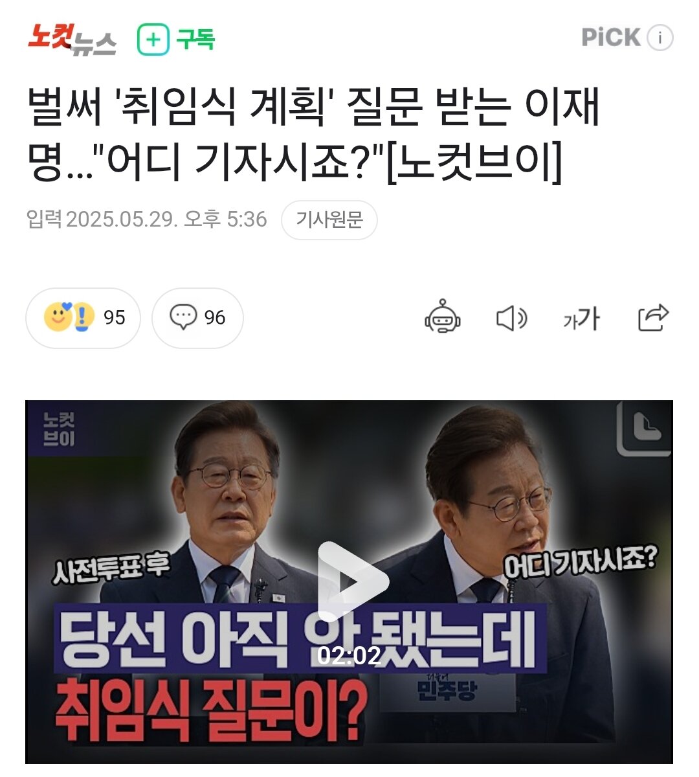Viewport: 699px width, 777px height.
Task: Tap the speech bubble comment icon
Action: pos(183,317)
